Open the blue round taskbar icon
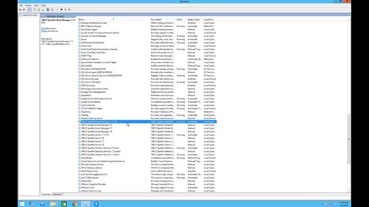This screenshot has height=207, width=369. point(96,204)
